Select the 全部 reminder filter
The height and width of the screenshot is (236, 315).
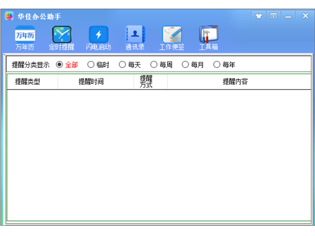[x=67, y=65]
